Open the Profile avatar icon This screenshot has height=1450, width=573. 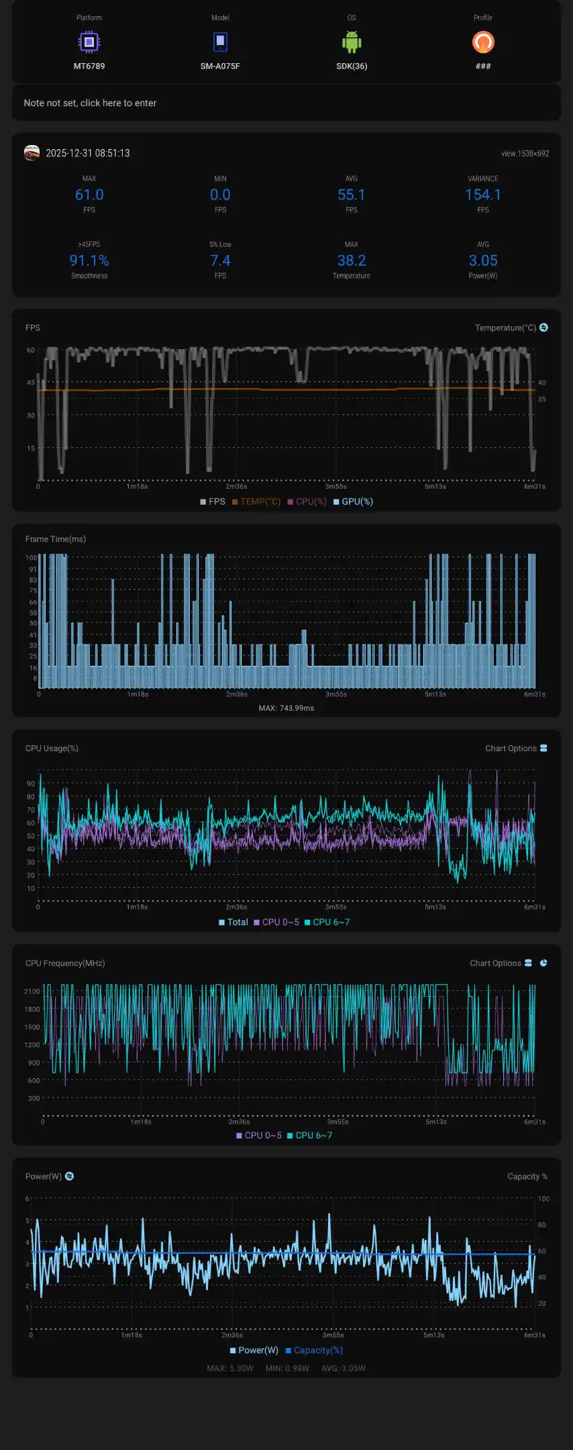(483, 42)
